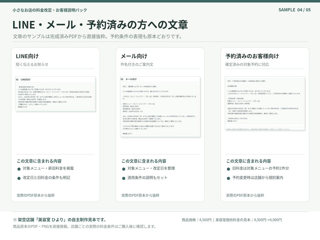The image size is (320, 240).
Task: Select the 予約済みのお客様向け card heading
Action: (252, 56)
